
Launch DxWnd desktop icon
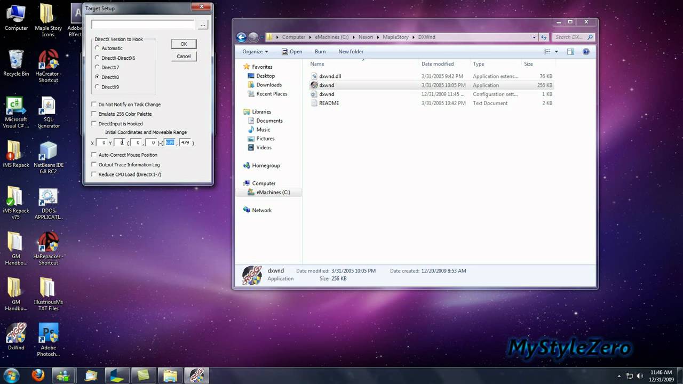pyautogui.click(x=16, y=337)
